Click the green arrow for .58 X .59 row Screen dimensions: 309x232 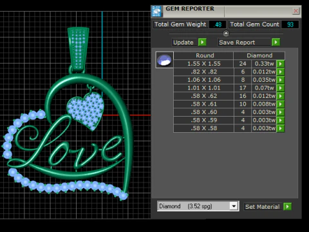280,120
